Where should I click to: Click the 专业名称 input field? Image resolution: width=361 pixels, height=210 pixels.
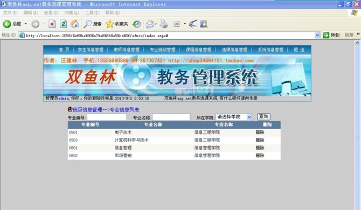[171, 117]
